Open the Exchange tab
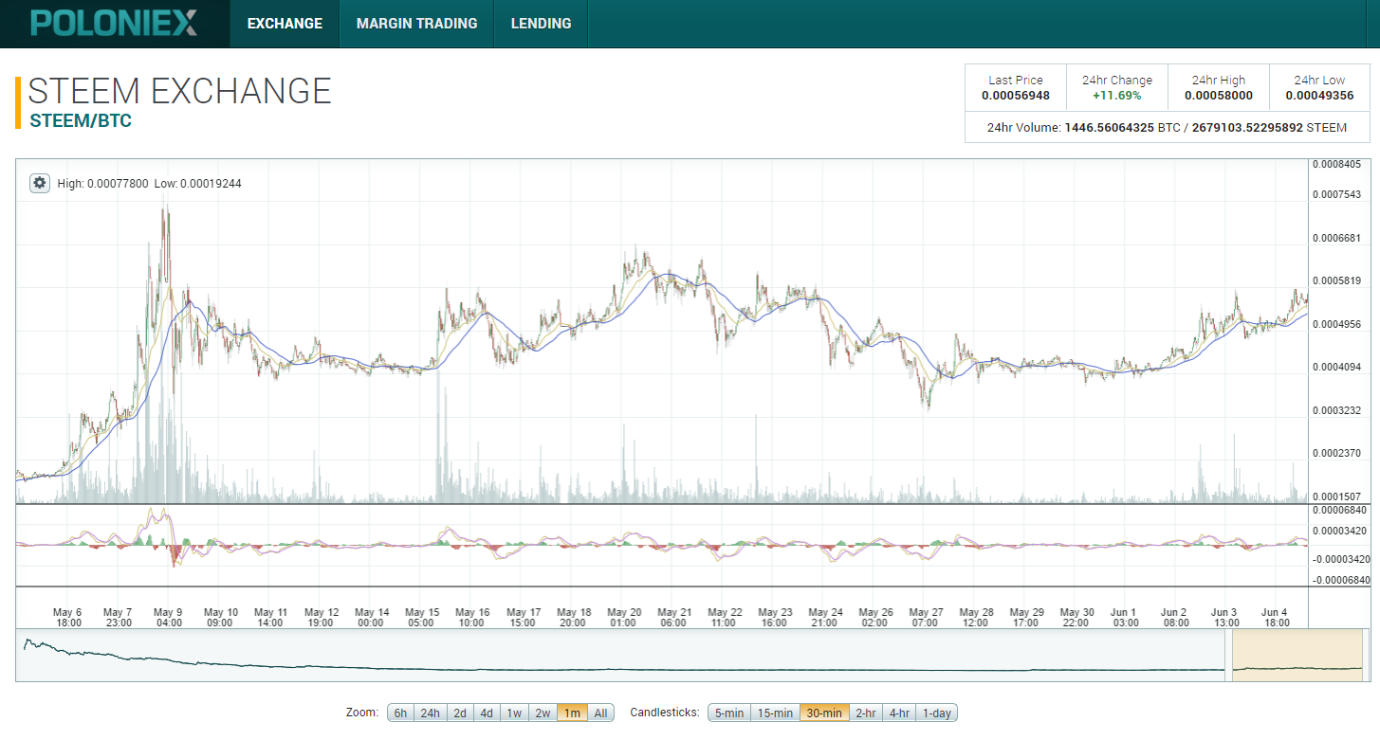1380x740 pixels. tap(285, 24)
